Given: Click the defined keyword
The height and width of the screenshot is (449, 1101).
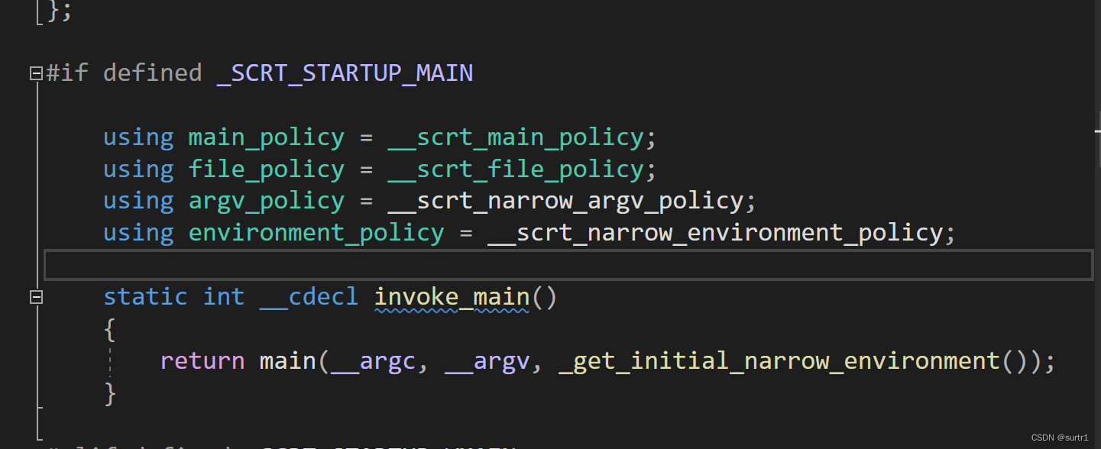Looking at the screenshot, I should tap(153, 73).
